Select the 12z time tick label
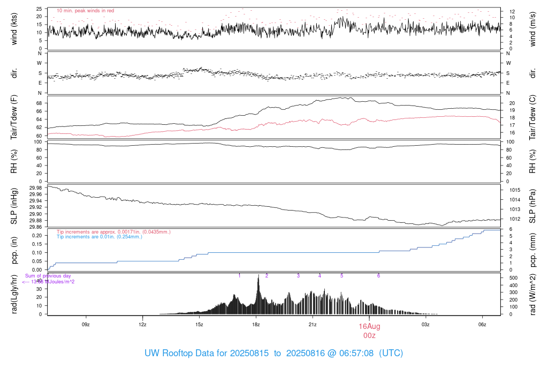 click(x=142, y=324)
